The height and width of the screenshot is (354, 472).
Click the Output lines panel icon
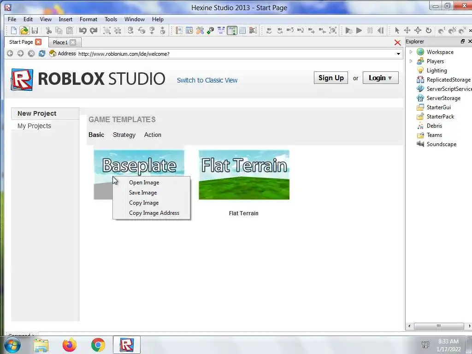pyautogui.click(x=253, y=30)
